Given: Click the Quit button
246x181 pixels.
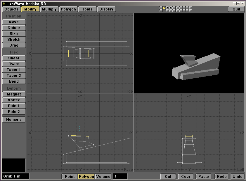Looking at the screenshot, I should (x=236, y=9).
